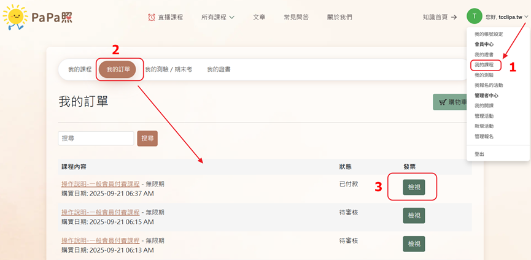Open the 我的證書 tab
531x260 pixels.
[x=219, y=69]
